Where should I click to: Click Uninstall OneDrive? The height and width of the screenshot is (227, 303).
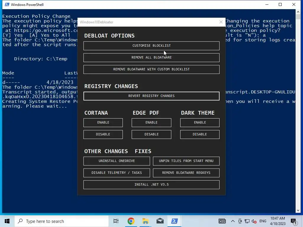point(117,161)
